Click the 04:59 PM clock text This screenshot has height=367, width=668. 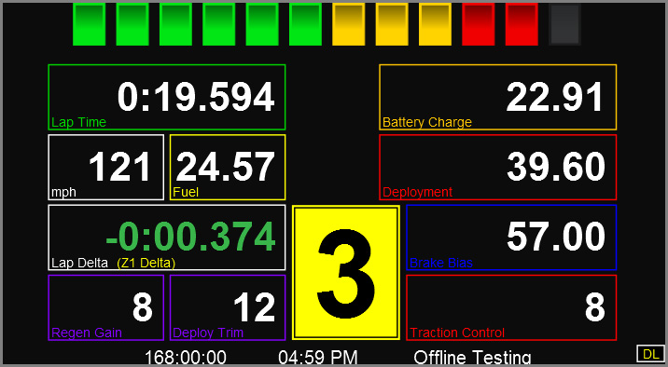318,358
